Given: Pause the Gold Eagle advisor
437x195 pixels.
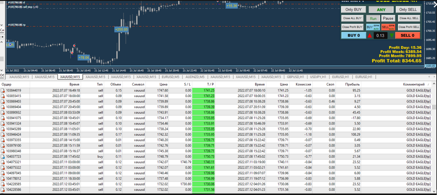Looking at the screenshot, I should 388,18.
